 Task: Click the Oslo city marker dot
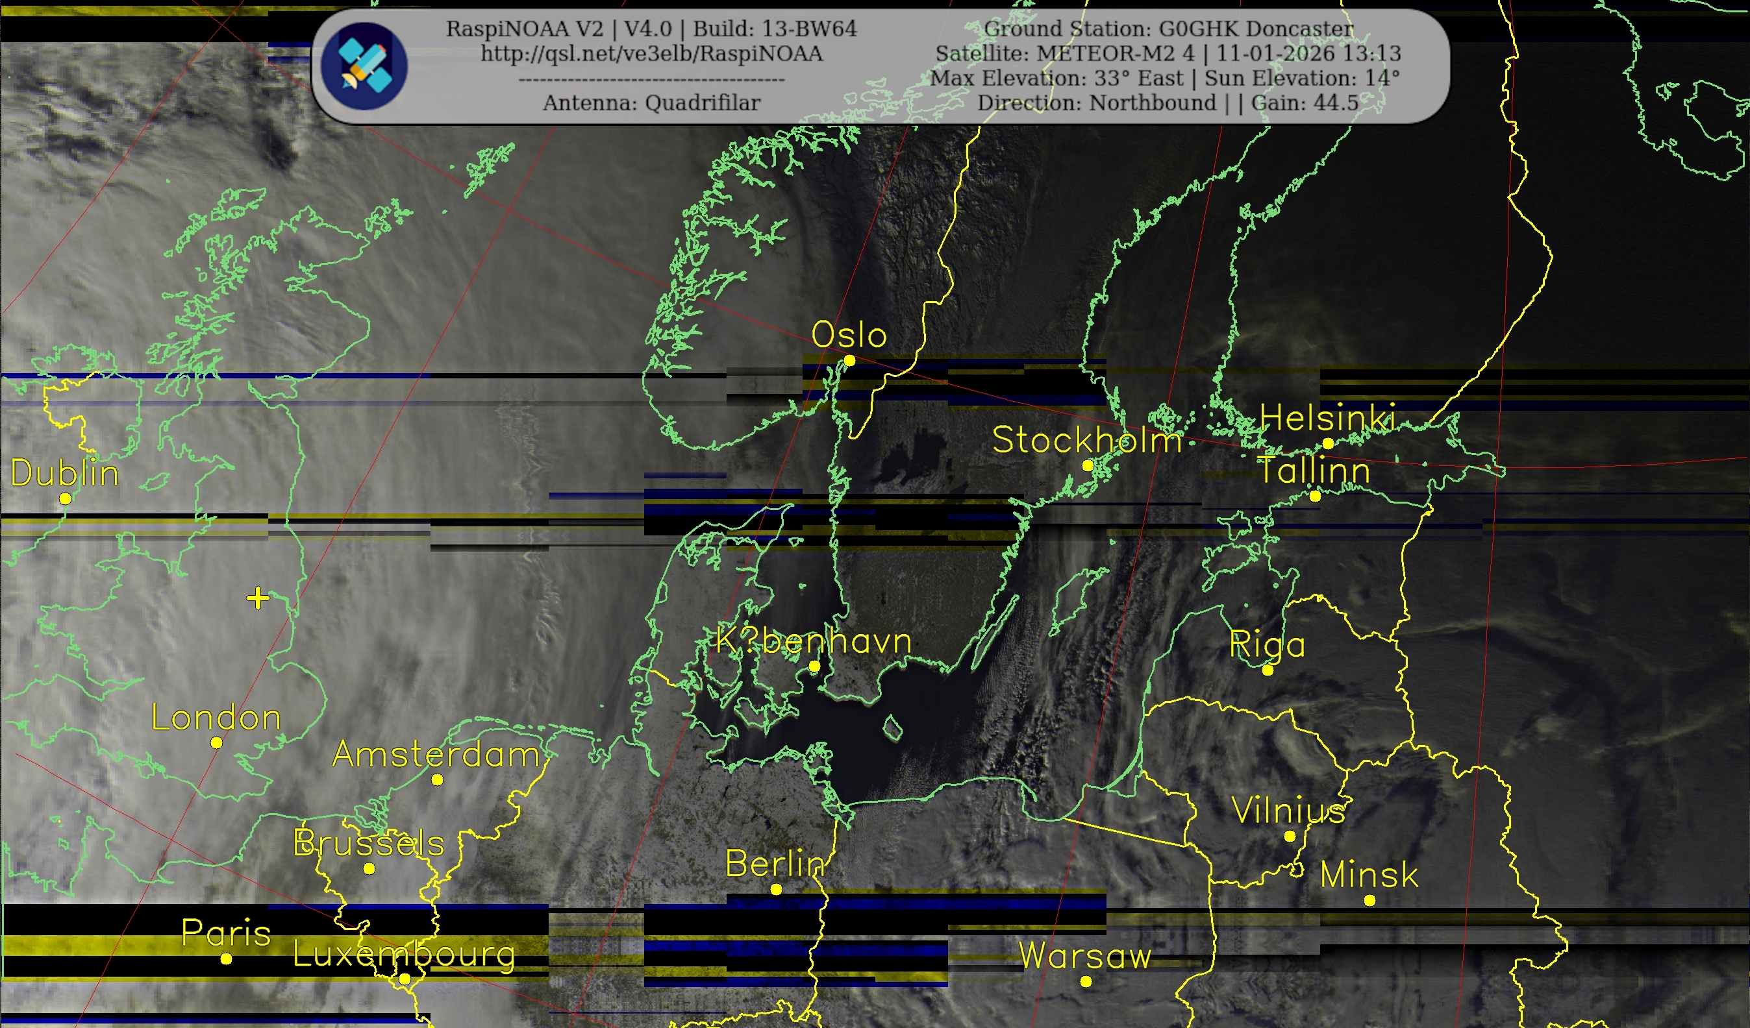[849, 360]
